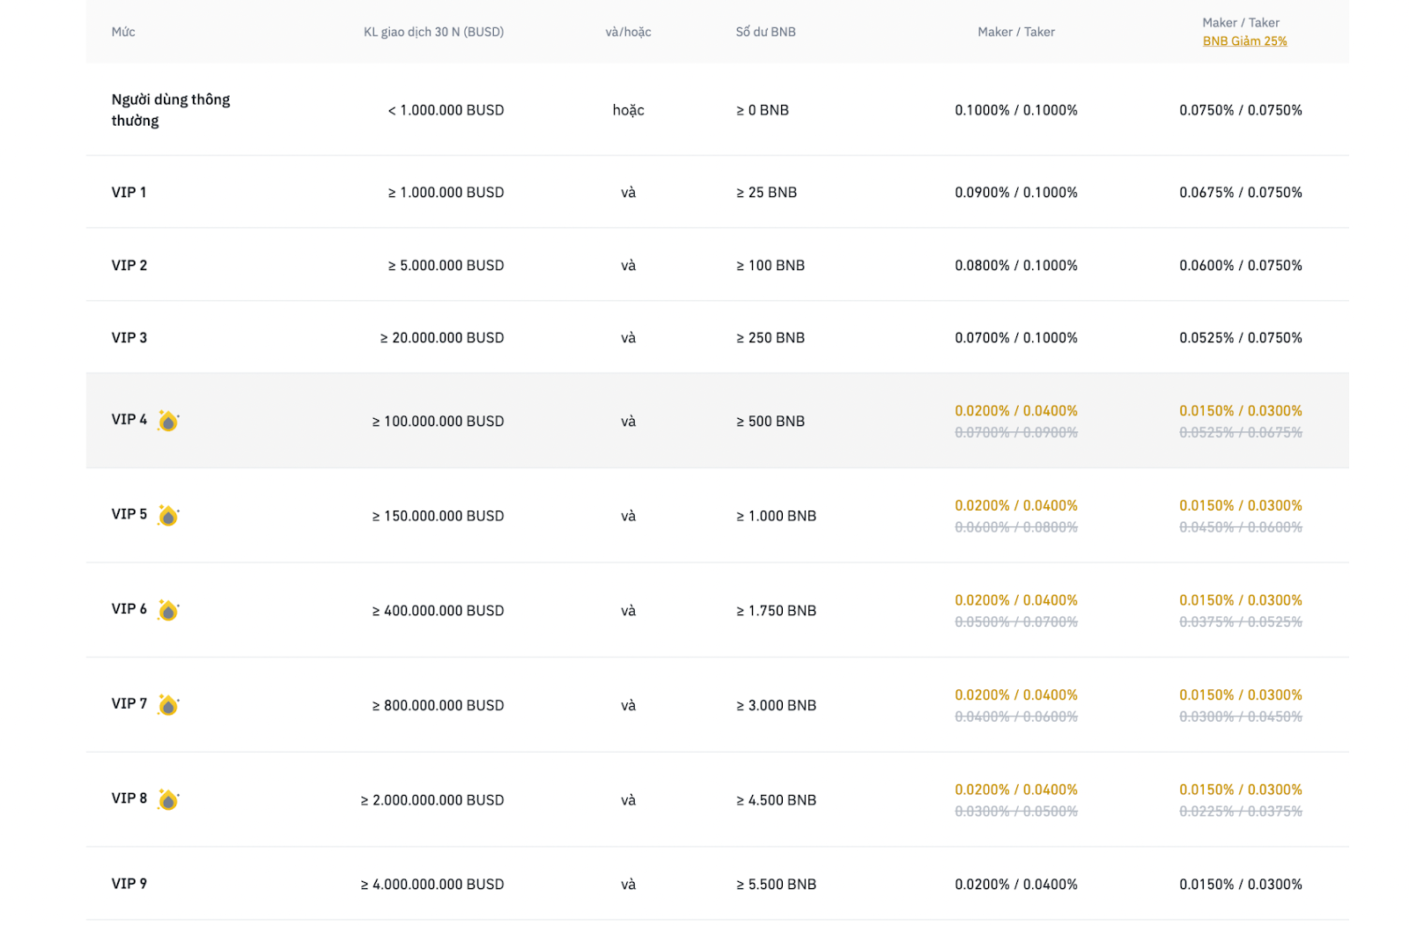Click the ≥ 400.000.000 BUSD volume cell
This screenshot has width=1409, height=926.
pyautogui.click(x=438, y=610)
